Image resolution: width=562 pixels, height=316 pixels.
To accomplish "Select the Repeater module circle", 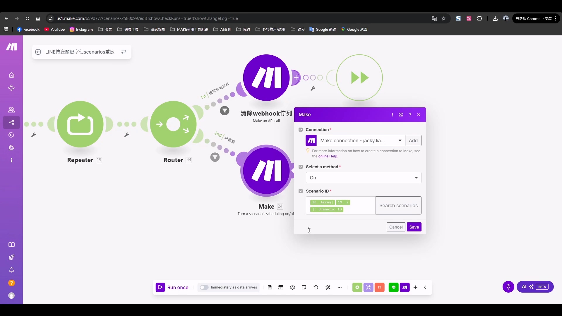I will [x=80, y=124].
